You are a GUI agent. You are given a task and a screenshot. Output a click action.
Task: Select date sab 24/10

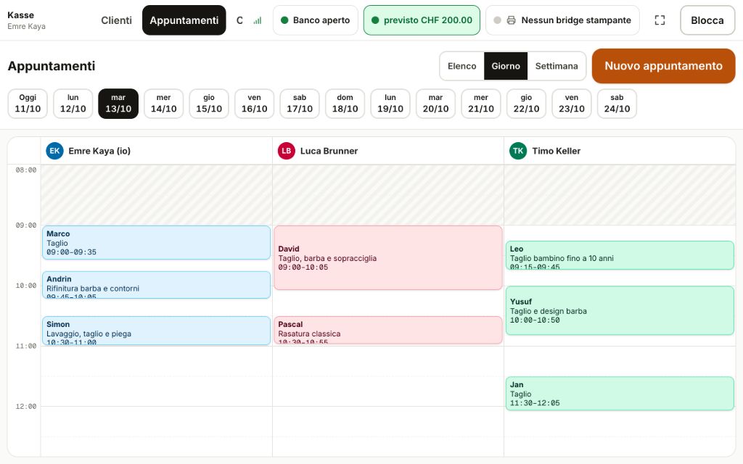(x=617, y=103)
